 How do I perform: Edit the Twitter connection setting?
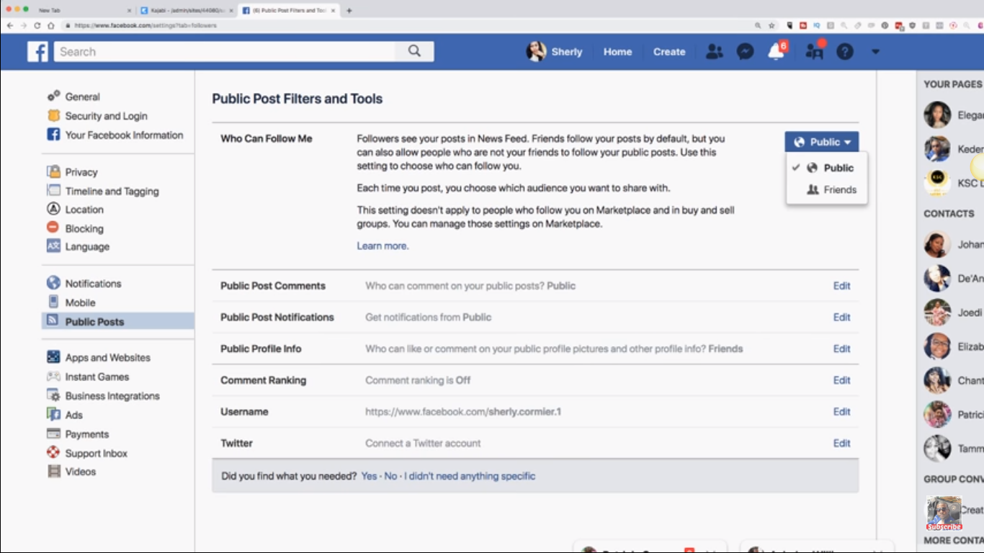point(841,444)
